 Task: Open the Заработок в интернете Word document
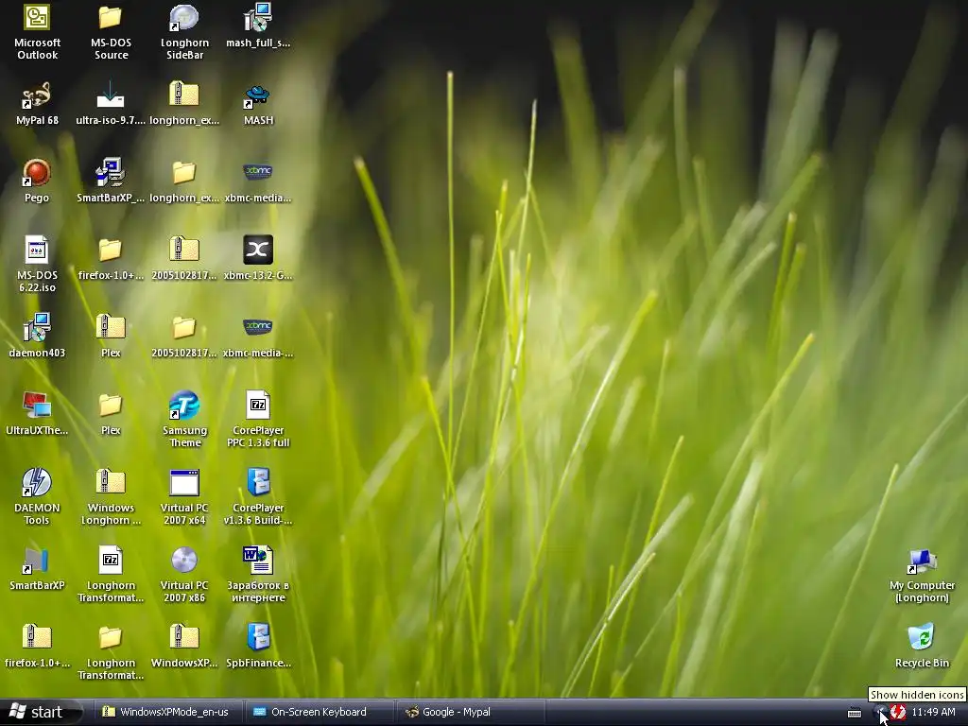coord(258,575)
